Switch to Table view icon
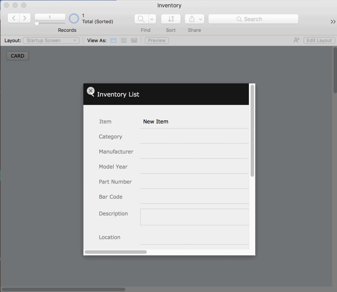 point(134,40)
